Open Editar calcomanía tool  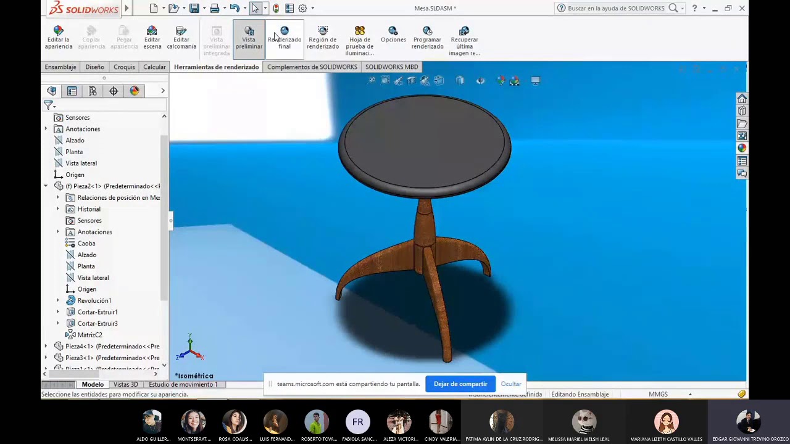tap(181, 38)
